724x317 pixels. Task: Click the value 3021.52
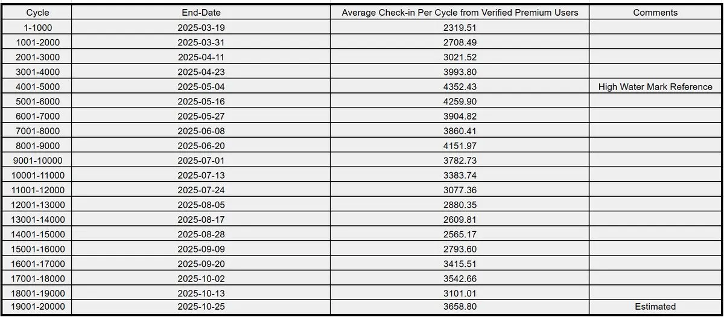(460, 57)
